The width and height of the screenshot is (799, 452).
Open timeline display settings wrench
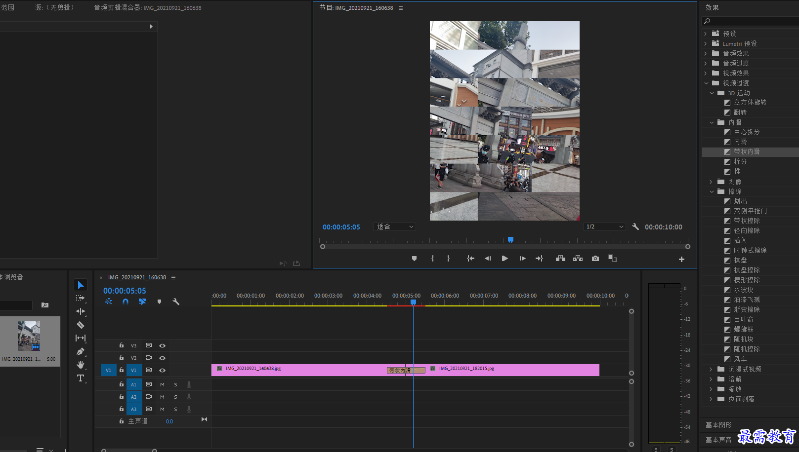click(176, 301)
